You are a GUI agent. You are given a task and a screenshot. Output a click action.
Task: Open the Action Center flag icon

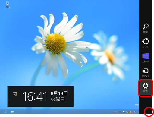(x=124, y=112)
